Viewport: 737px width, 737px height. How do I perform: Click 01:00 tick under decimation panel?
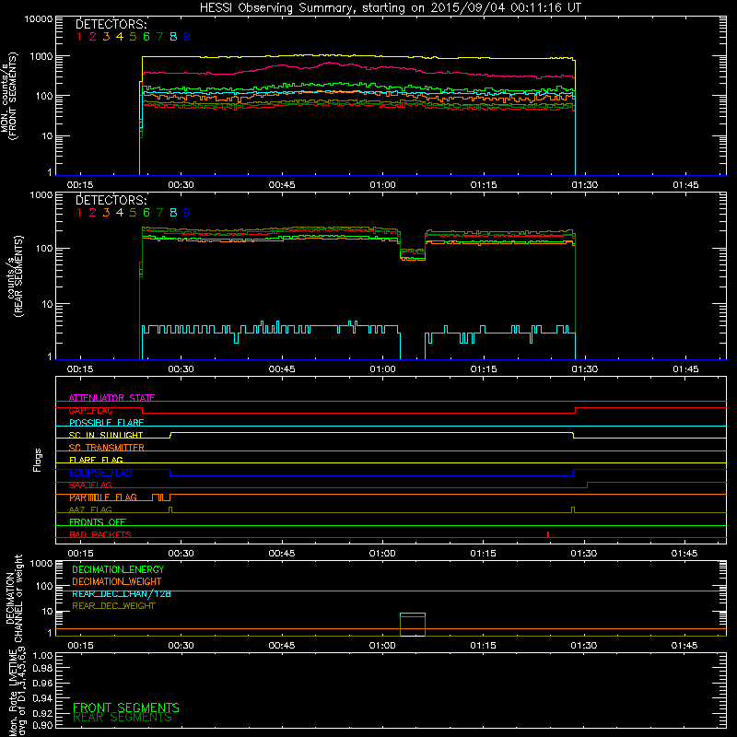click(382, 646)
